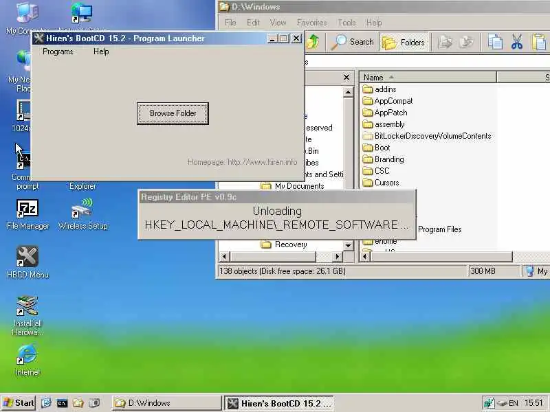Click the Start button
Screen dimensions: 550x412
click(x=19, y=403)
